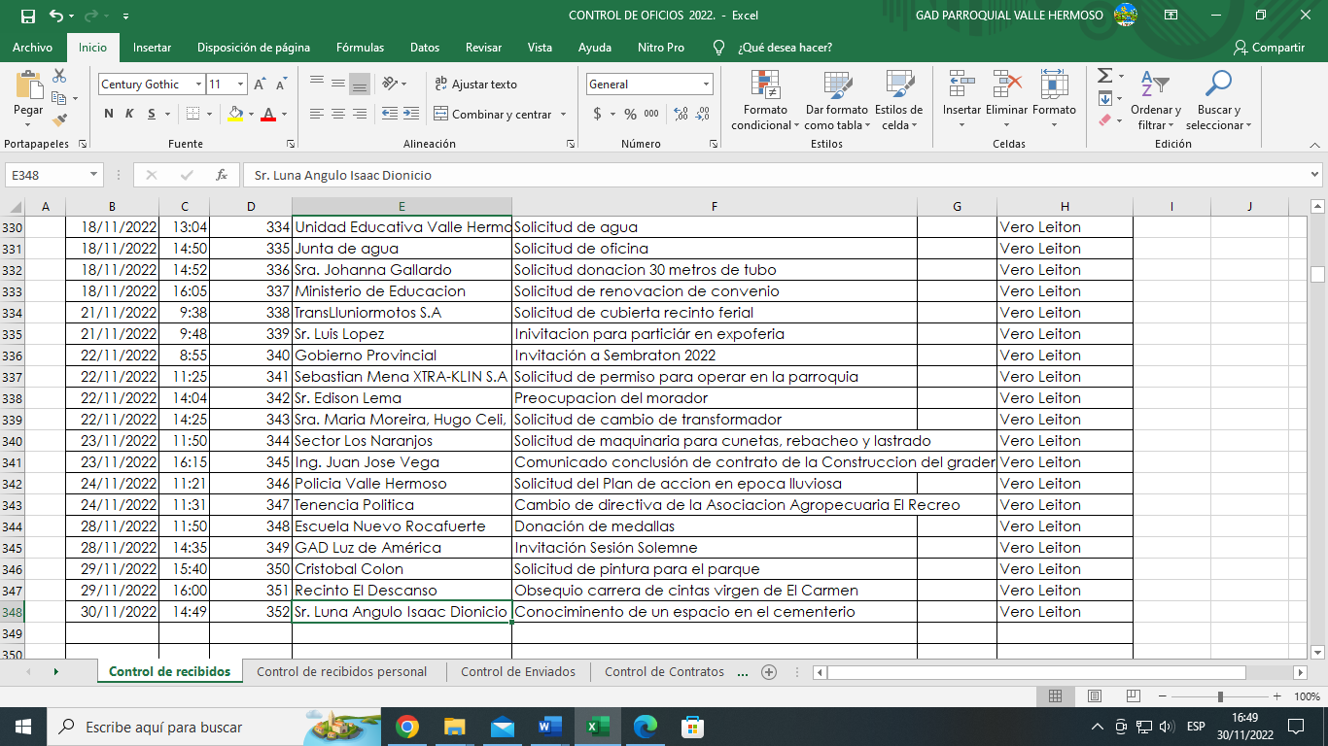Toggle Wrap Text (Ajustar texto)

(x=475, y=85)
